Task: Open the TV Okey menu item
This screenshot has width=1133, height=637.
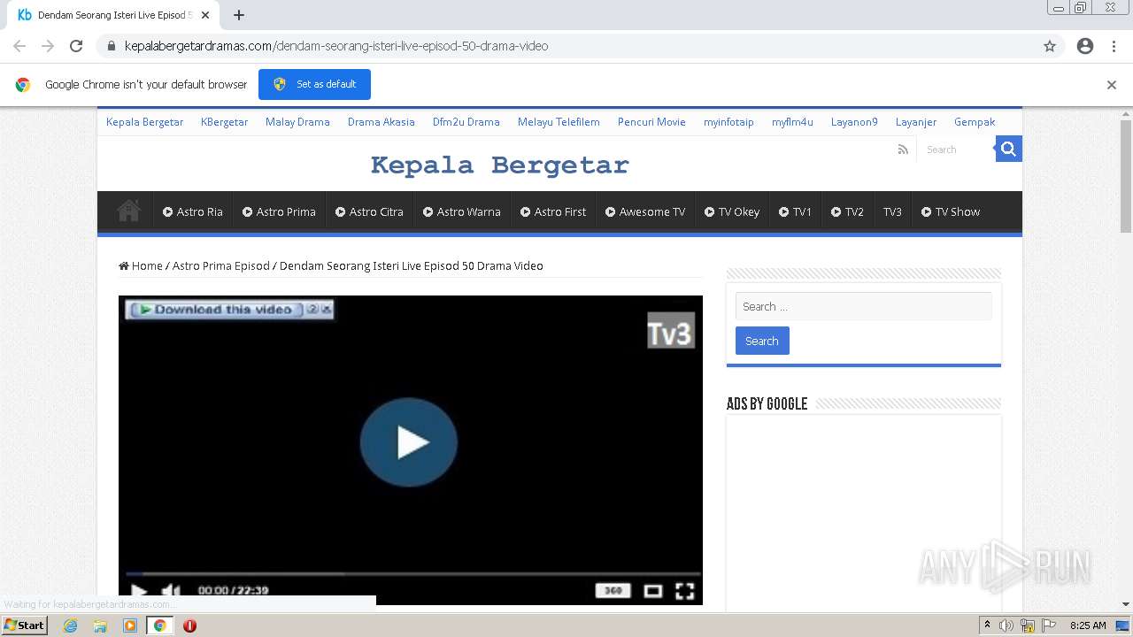Action: (x=732, y=211)
